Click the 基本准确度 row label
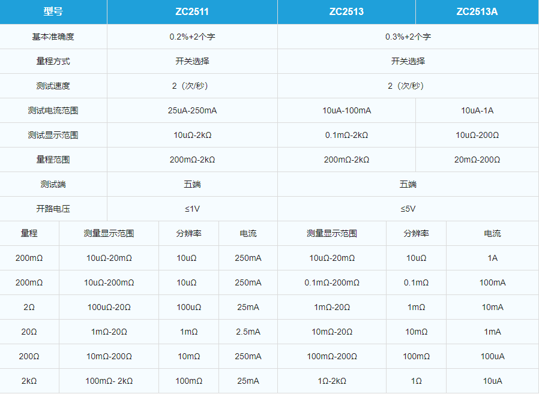 53,37
